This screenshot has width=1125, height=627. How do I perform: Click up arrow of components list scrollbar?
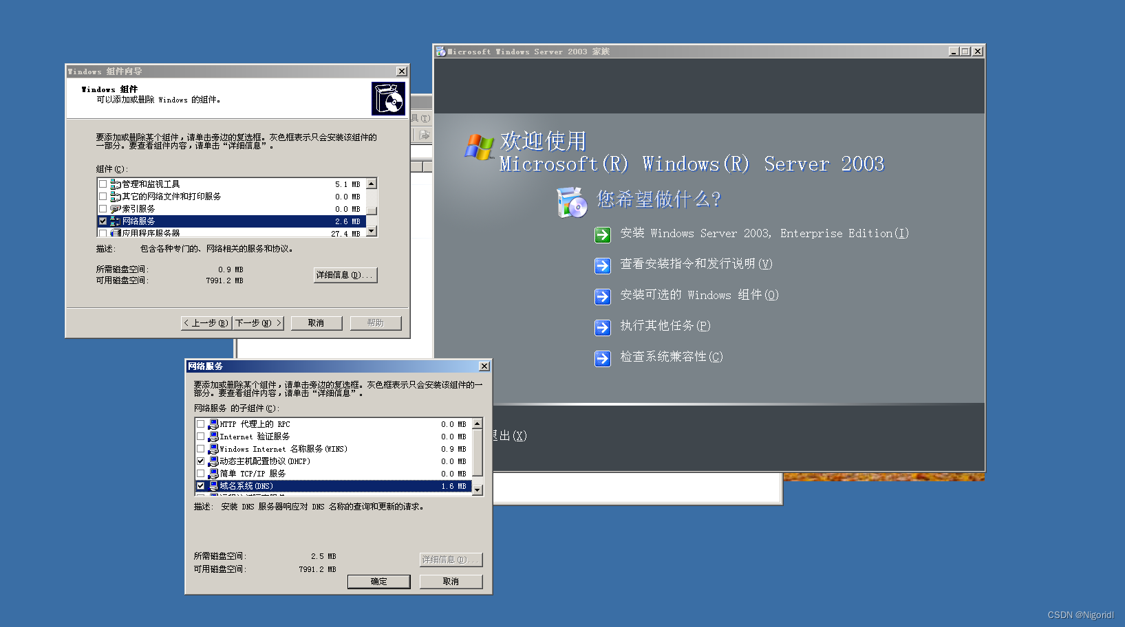pos(372,184)
